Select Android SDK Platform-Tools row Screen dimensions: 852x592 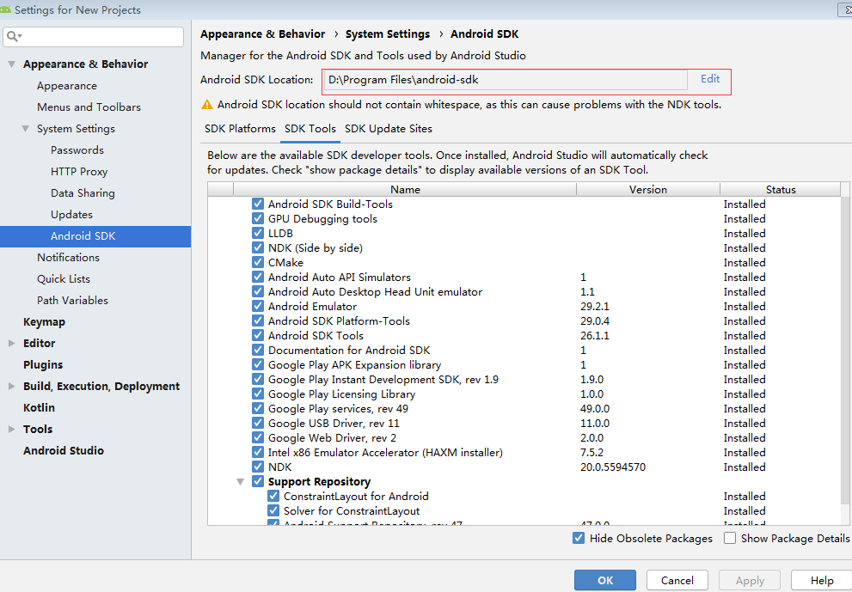click(524, 321)
